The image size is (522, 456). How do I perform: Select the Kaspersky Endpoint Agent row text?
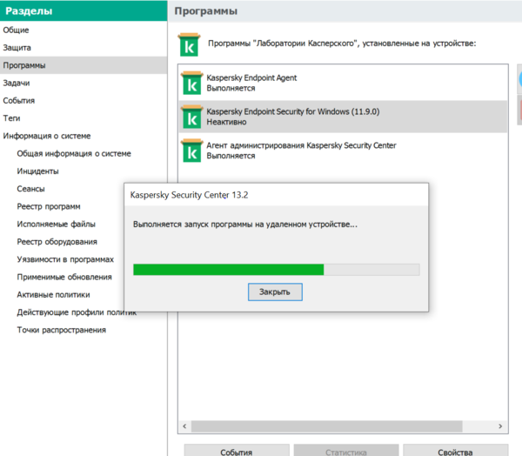pyautogui.click(x=251, y=78)
